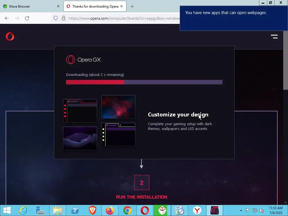The width and height of the screenshot is (288, 216).
Task: Open network status tray icon
Action: [x=255, y=210]
